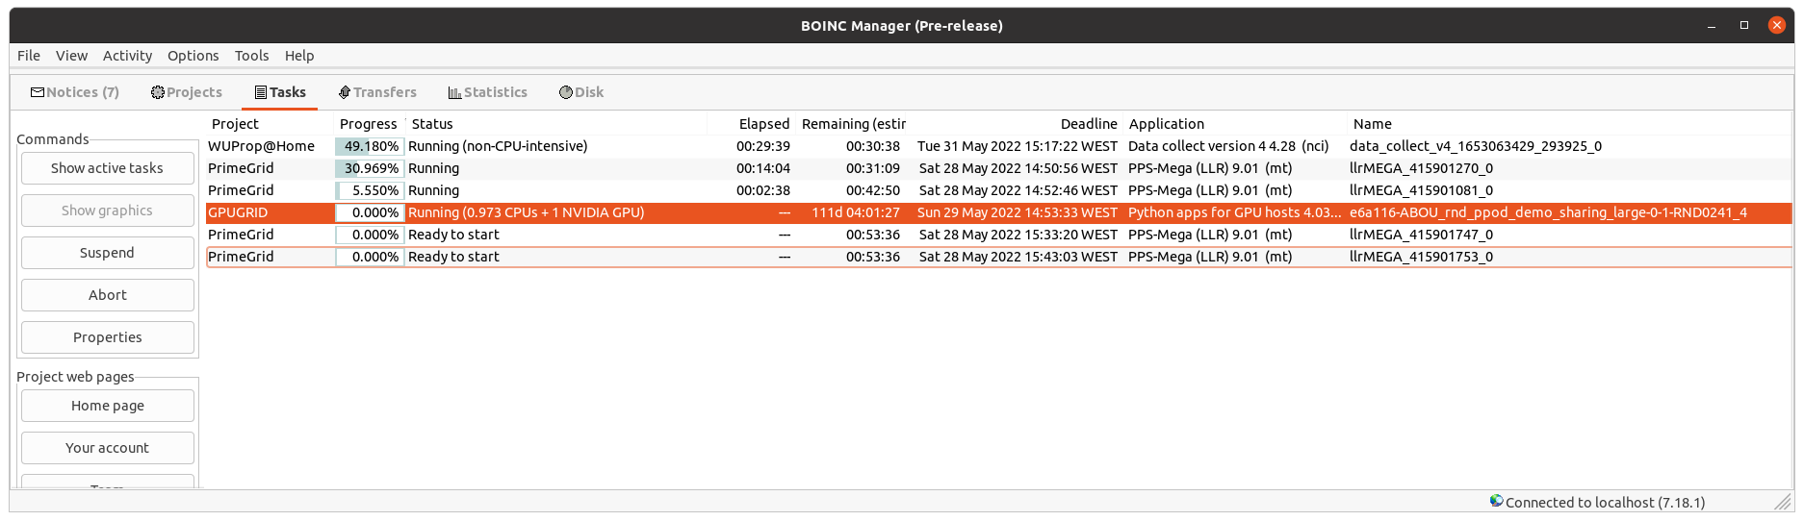The width and height of the screenshot is (1804, 521).
Task: Click the 111d 04:01:27 remaining time
Action: [x=856, y=212]
